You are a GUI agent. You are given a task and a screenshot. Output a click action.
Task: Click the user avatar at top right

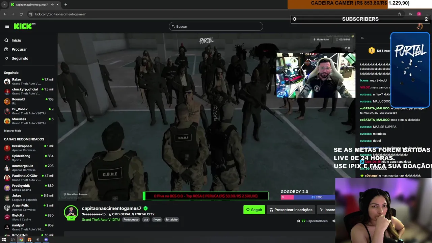tap(420, 26)
